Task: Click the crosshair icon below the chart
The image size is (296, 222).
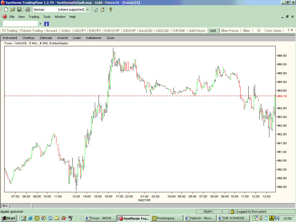Action: (x=5, y=206)
